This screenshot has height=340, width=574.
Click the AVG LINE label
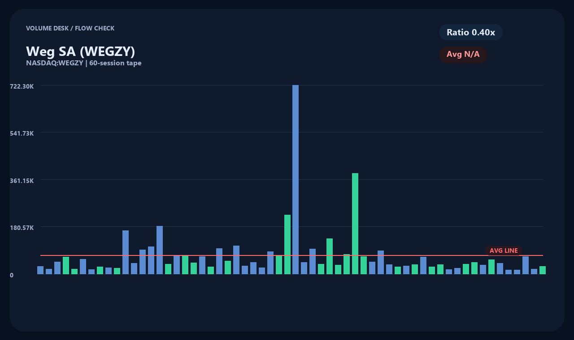[504, 251]
